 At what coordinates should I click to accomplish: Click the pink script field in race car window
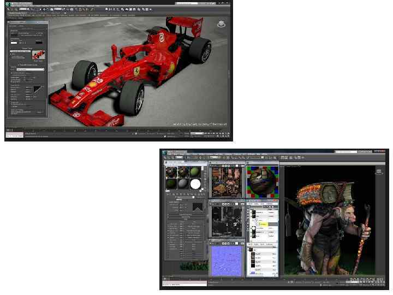click(14, 134)
